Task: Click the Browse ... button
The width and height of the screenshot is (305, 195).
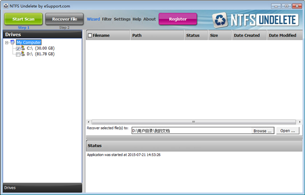Action: pyautogui.click(x=262, y=131)
